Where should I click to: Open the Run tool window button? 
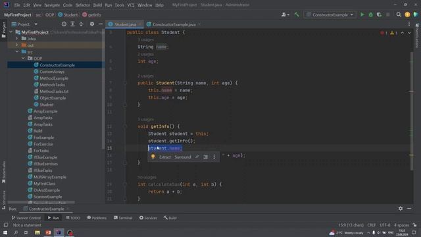click(53, 218)
